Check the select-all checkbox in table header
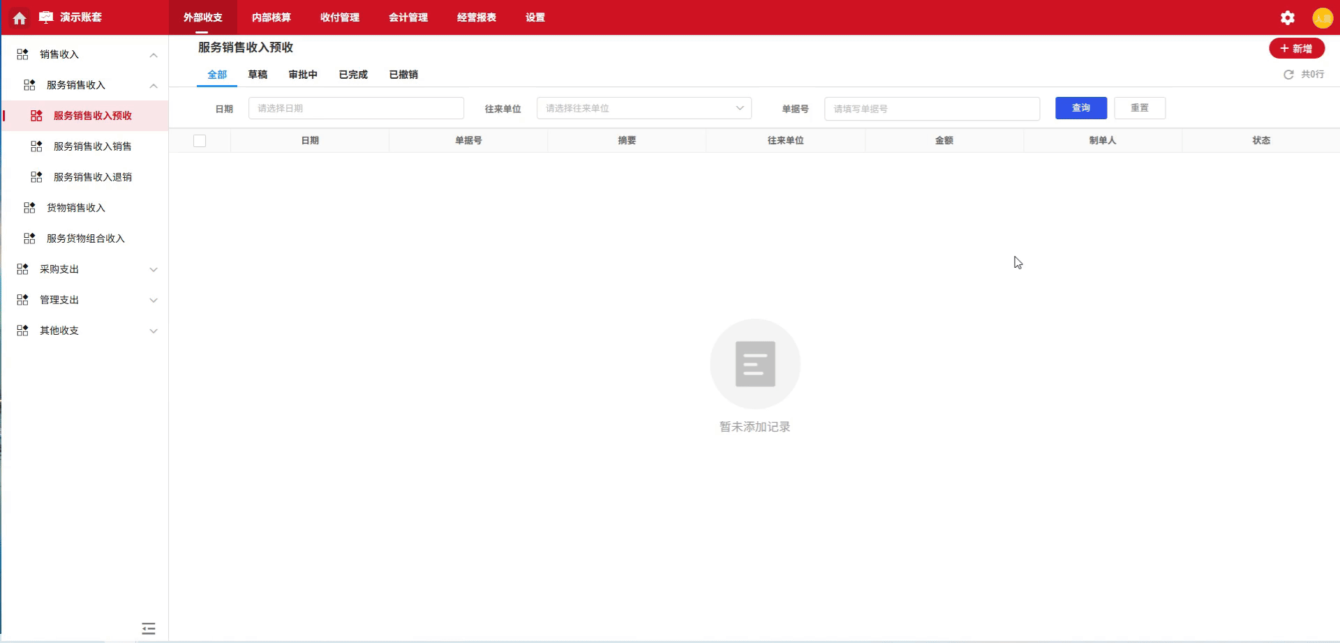1340x643 pixels. pyautogui.click(x=200, y=140)
